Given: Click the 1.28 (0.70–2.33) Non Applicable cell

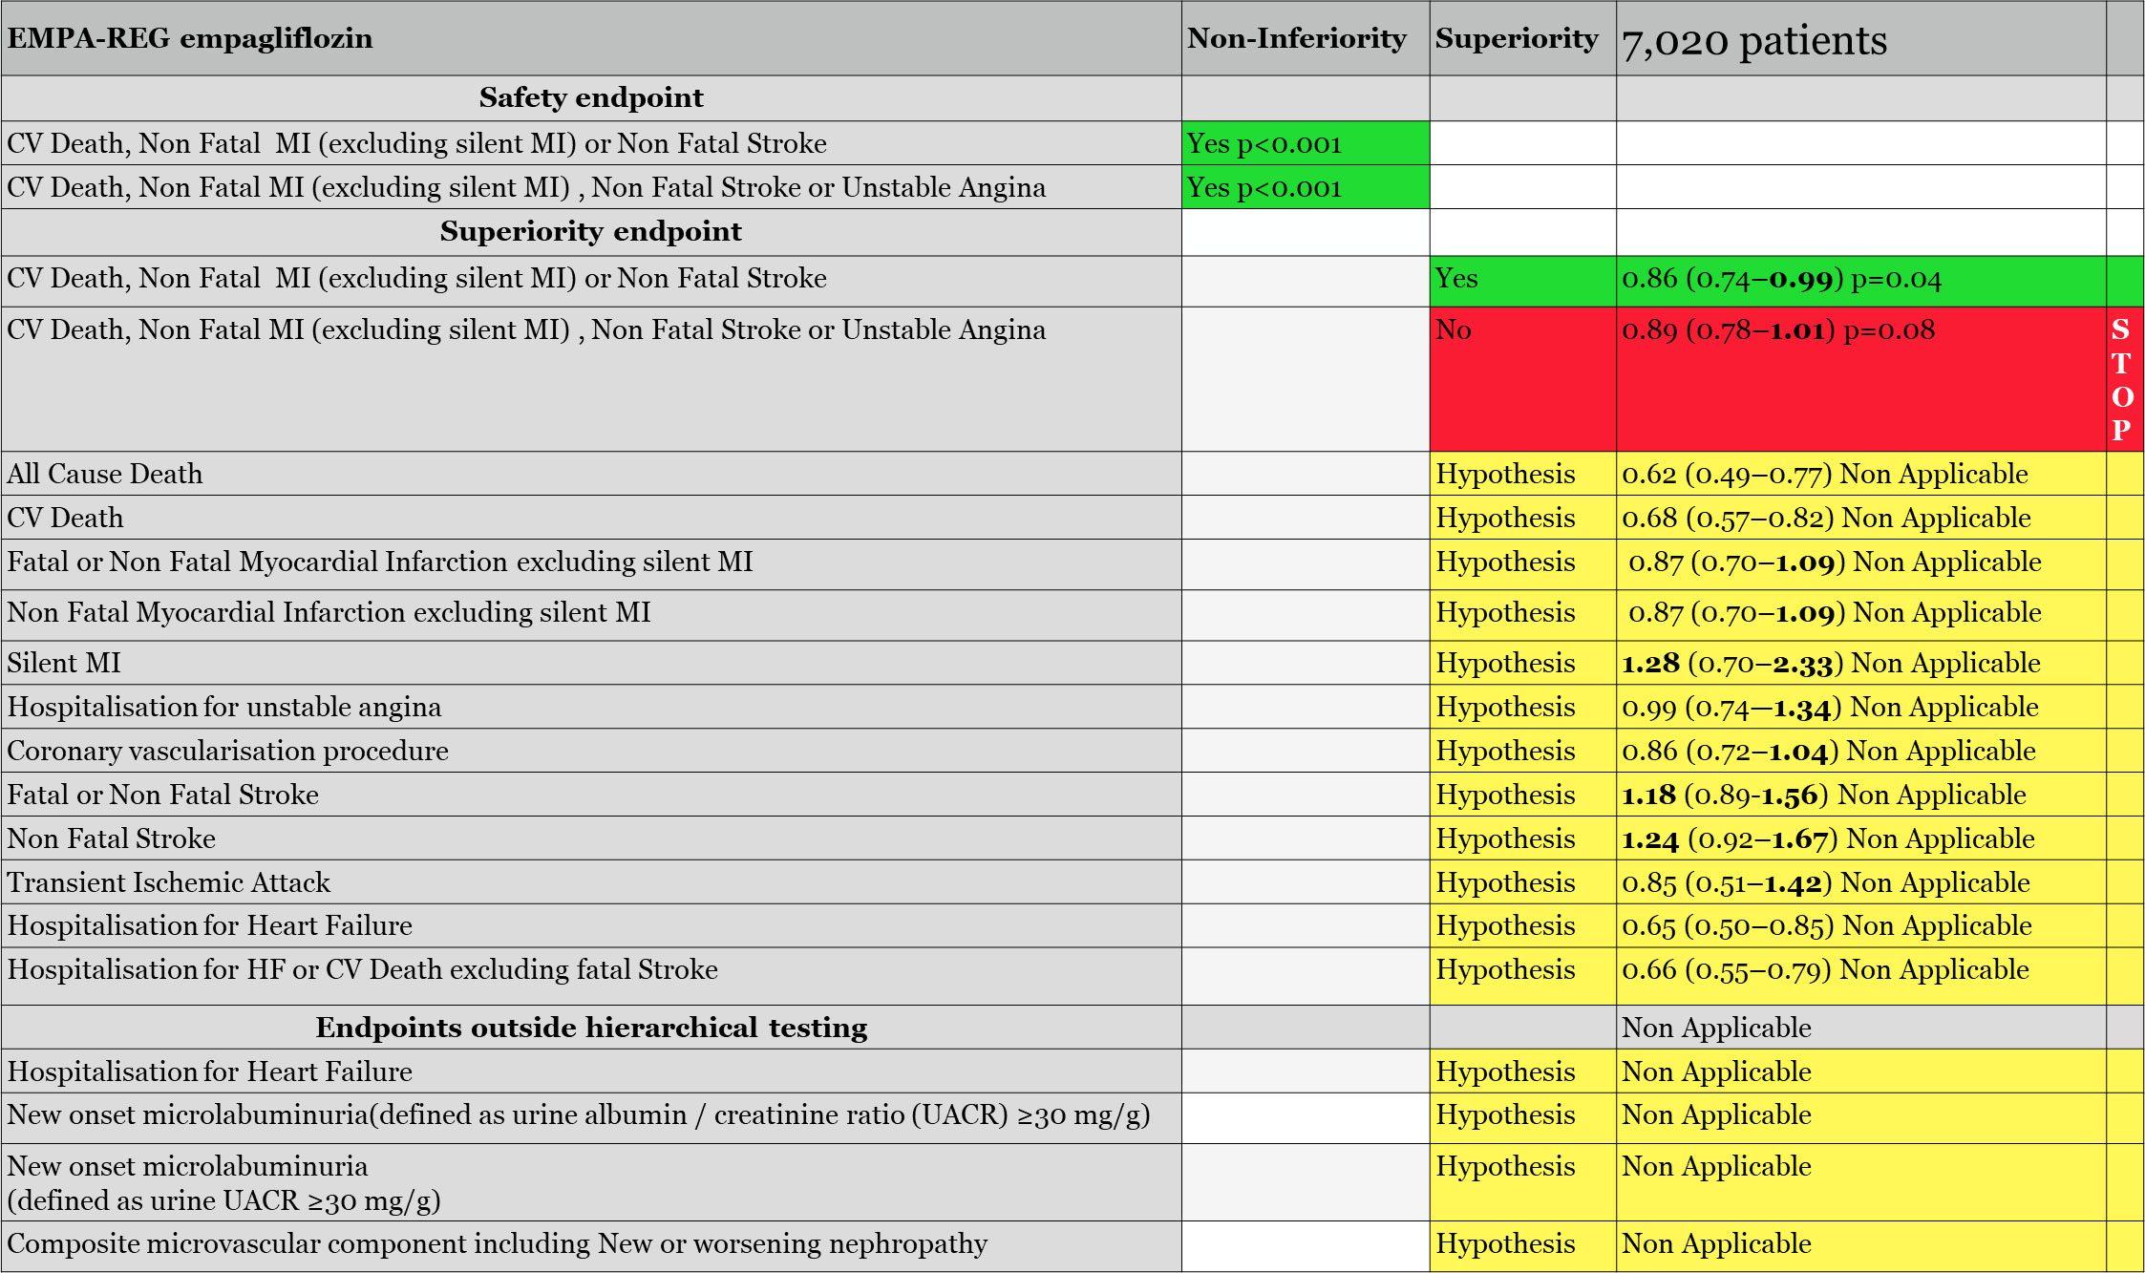Looking at the screenshot, I should coord(1861,663).
